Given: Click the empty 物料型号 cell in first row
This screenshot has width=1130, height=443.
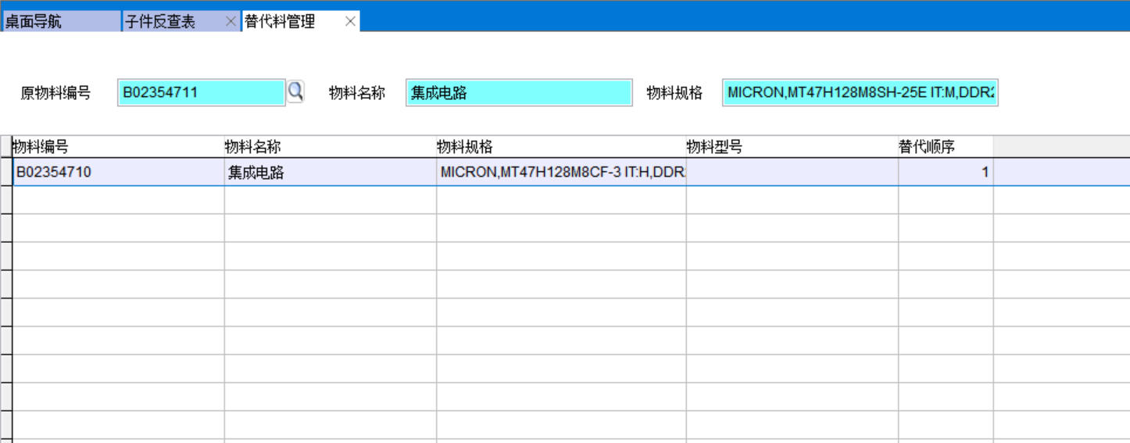Looking at the screenshot, I should click(792, 173).
